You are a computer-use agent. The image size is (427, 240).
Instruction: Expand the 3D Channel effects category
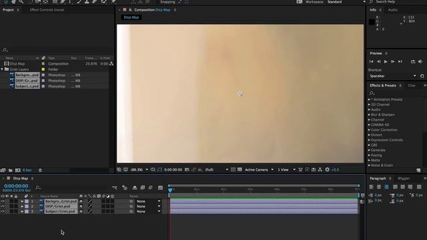(369, 105)
